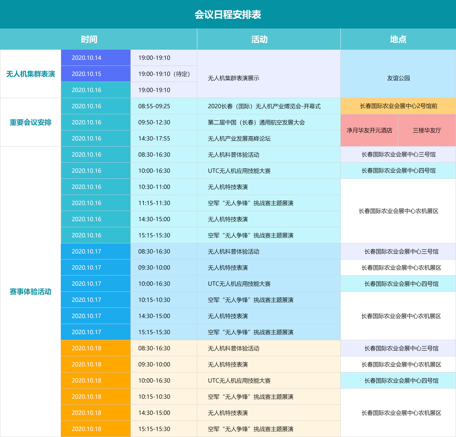Select the 时间 column header

coord(98,39)
